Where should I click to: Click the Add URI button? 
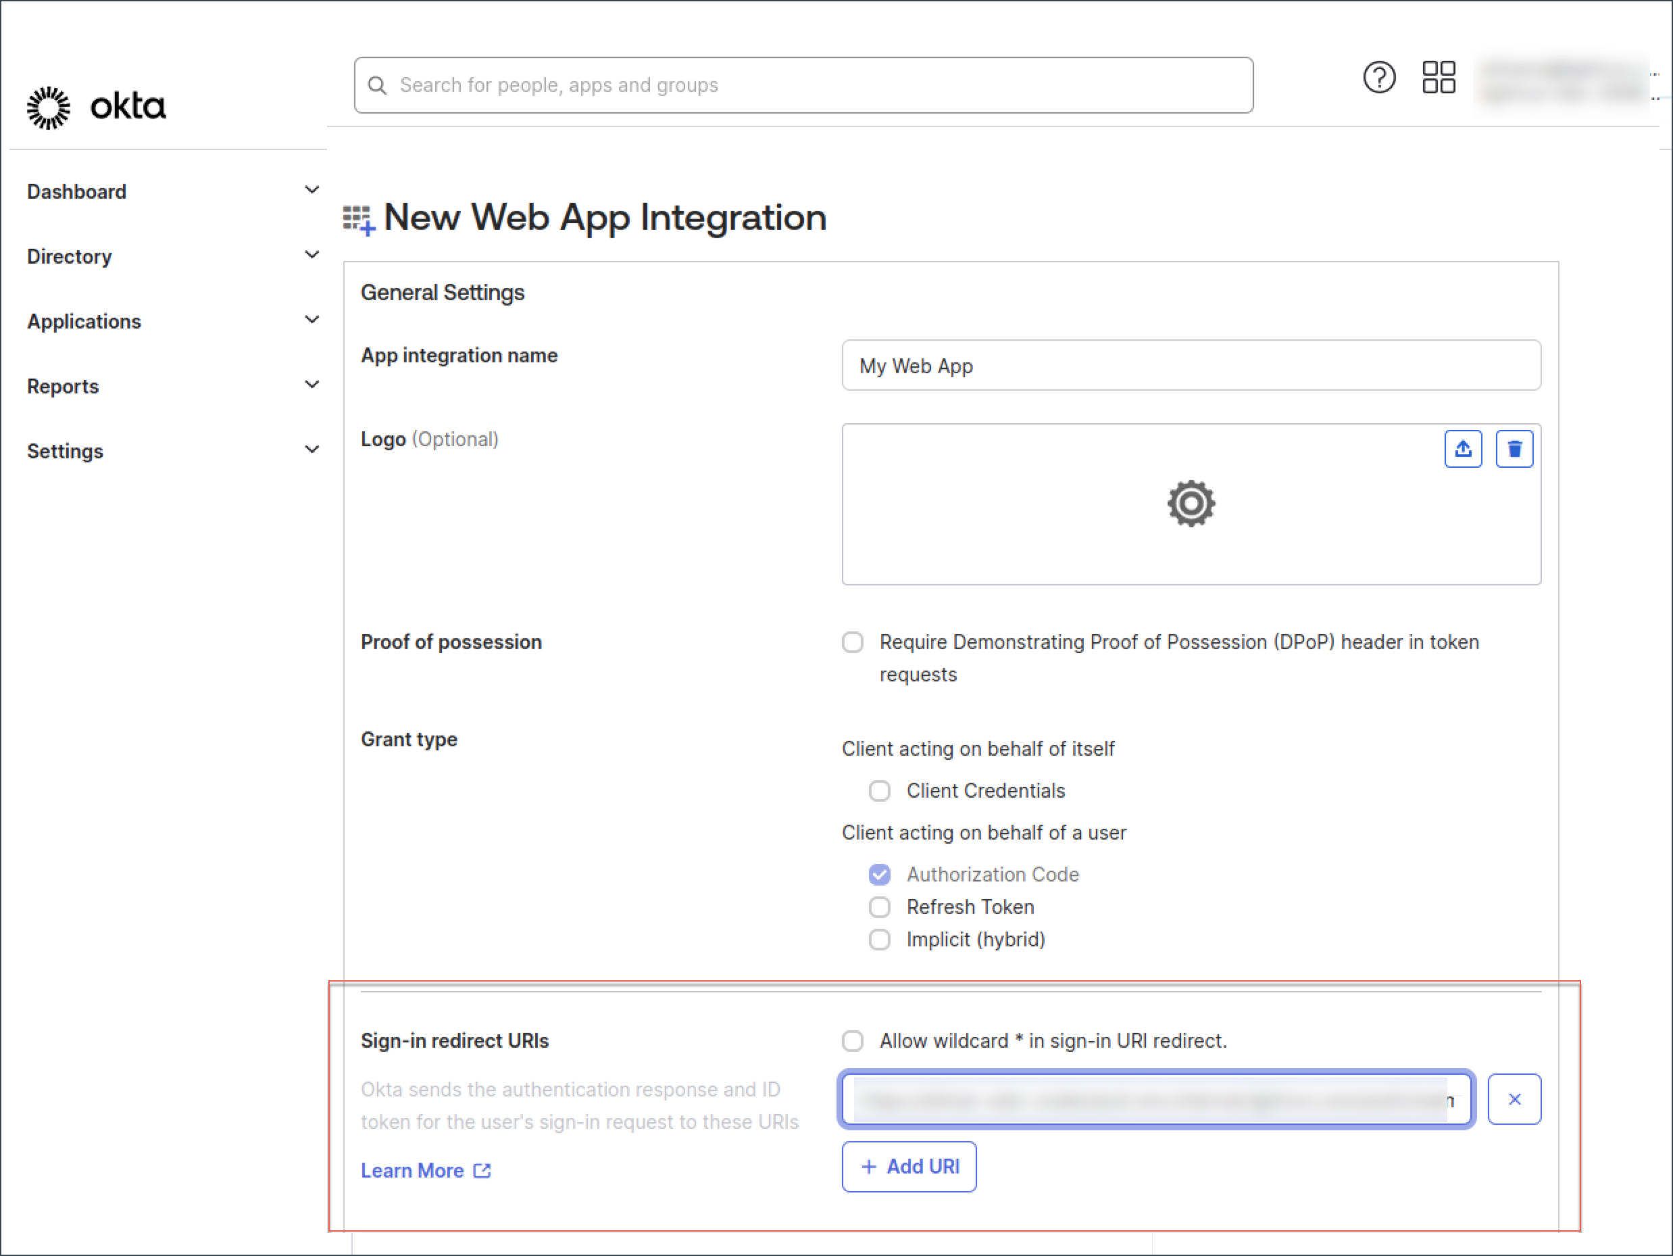909,1167
